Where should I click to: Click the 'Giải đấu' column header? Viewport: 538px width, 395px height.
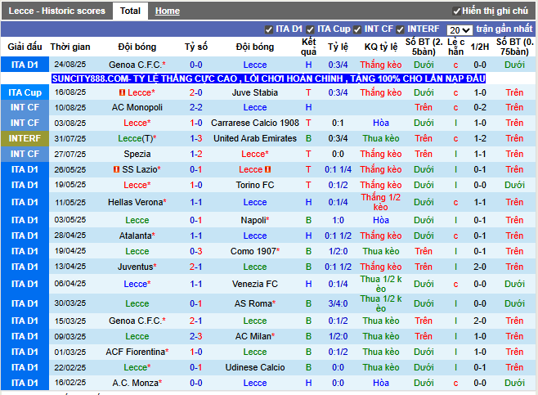pos(25,47)
